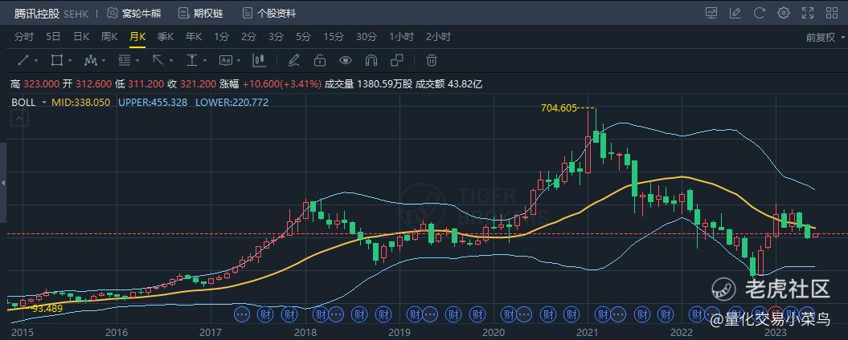Click the 腾讯控股 stock name

tap(37, 13)
